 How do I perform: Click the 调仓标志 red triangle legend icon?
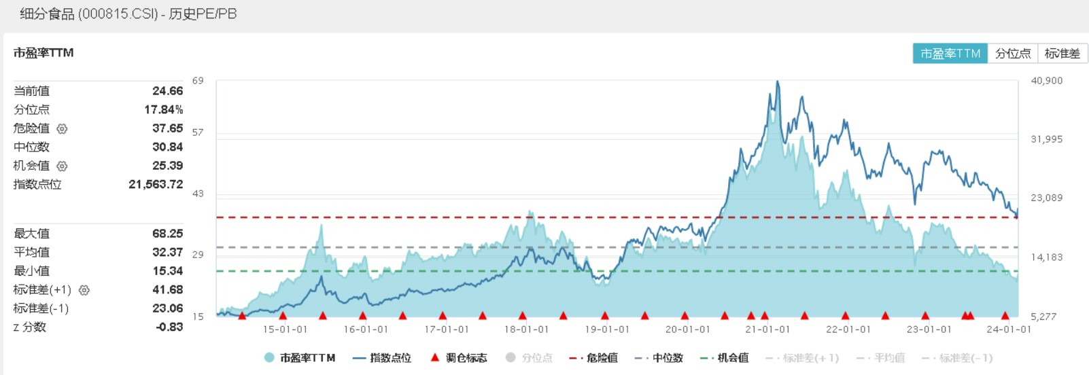pos(435,357)
